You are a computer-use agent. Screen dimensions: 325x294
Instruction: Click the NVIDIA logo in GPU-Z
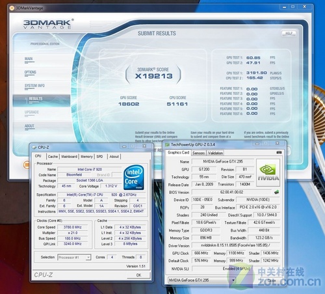(268, 172)
